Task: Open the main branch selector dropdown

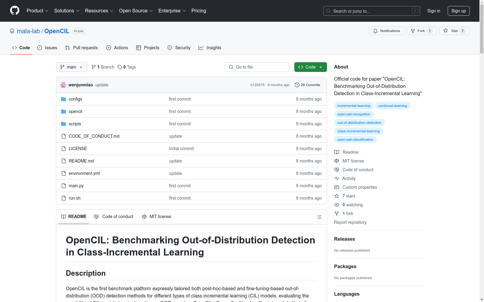Action: point(72,67)
